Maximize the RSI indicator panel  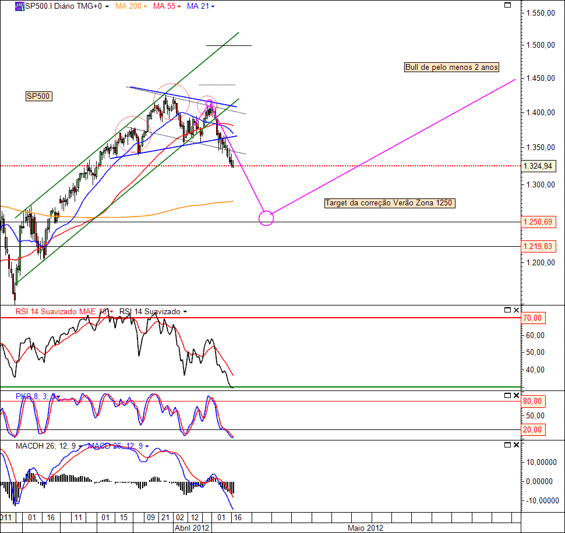pos(507,310)
